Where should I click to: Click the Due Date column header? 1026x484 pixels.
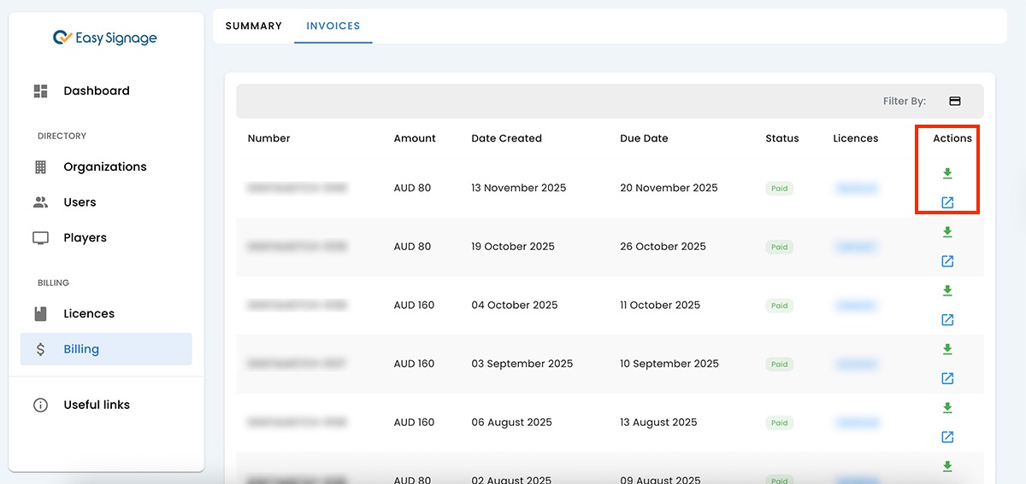[644, 138]
